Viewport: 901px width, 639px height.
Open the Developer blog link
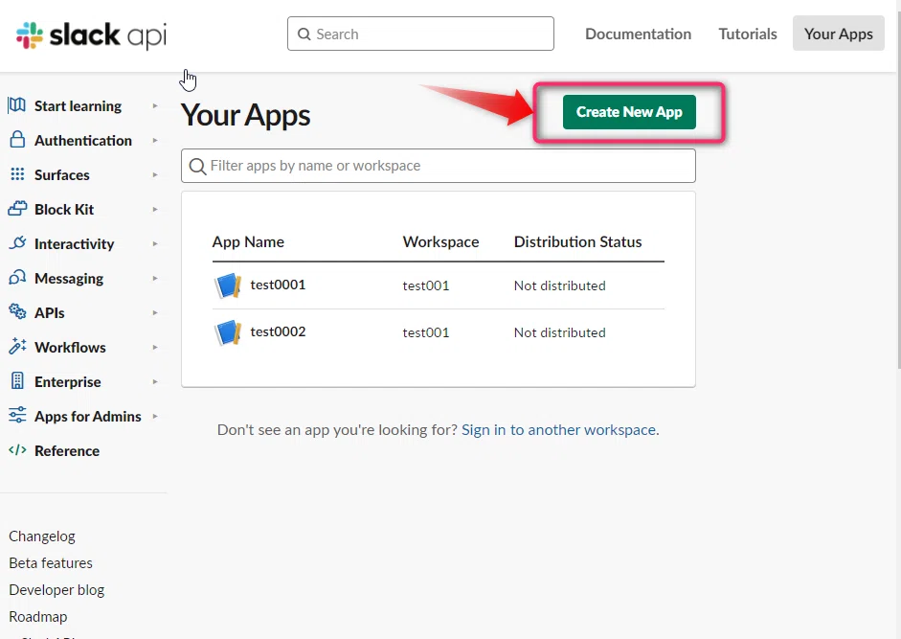click(x=56, y=590)
